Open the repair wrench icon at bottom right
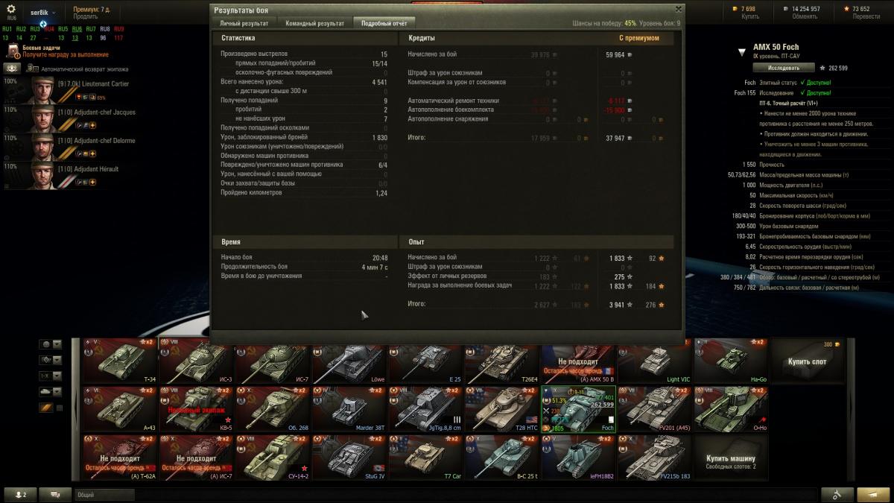The height and width of the screenshot is (503, 894). 837,495
